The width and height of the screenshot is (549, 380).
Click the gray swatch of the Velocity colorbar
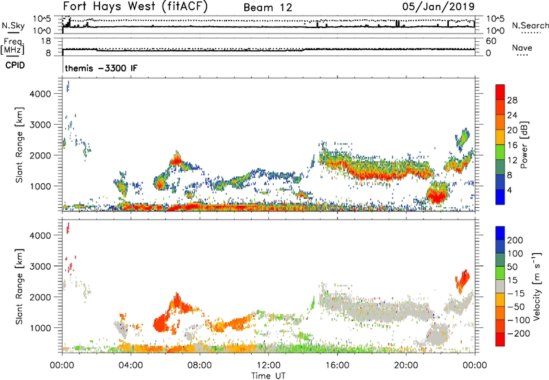click(500, 287)
